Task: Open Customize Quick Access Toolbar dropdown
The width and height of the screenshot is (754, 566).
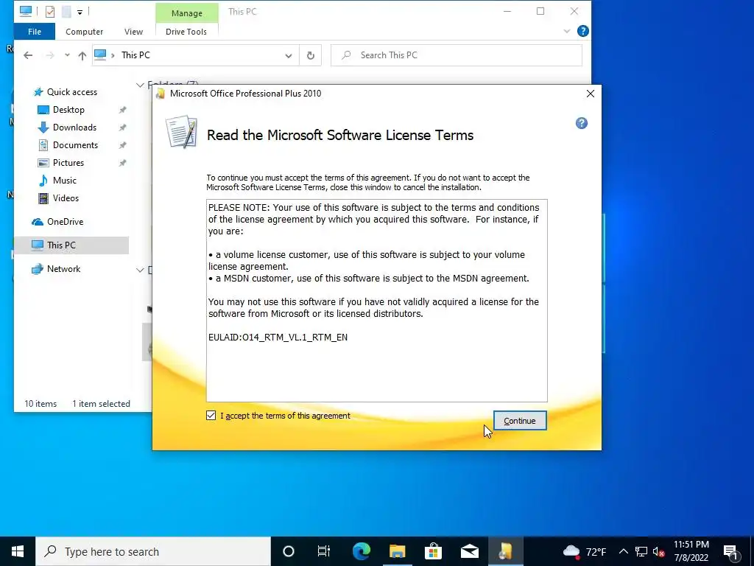Action: pyautogui.click(x=80, y=12)
